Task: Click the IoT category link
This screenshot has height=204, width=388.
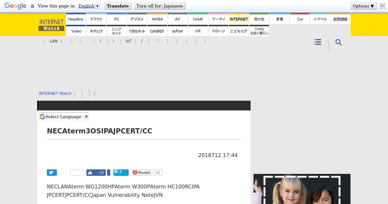Action: click(129, 41)
